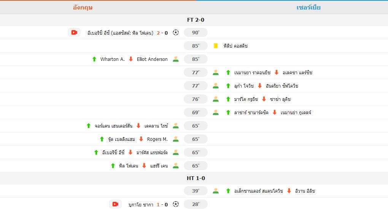
Task: Click substitution player icon at 69'
Action: point(216,113)
